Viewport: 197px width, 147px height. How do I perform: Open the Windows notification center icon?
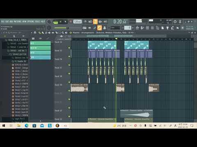click(x=192, y=125)
